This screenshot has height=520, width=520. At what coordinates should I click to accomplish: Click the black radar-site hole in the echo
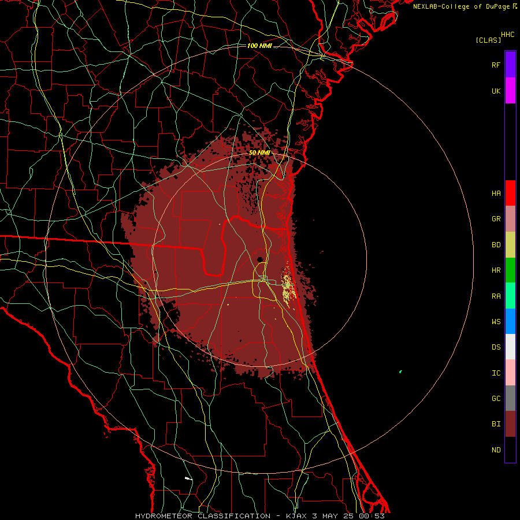point(260,259)
